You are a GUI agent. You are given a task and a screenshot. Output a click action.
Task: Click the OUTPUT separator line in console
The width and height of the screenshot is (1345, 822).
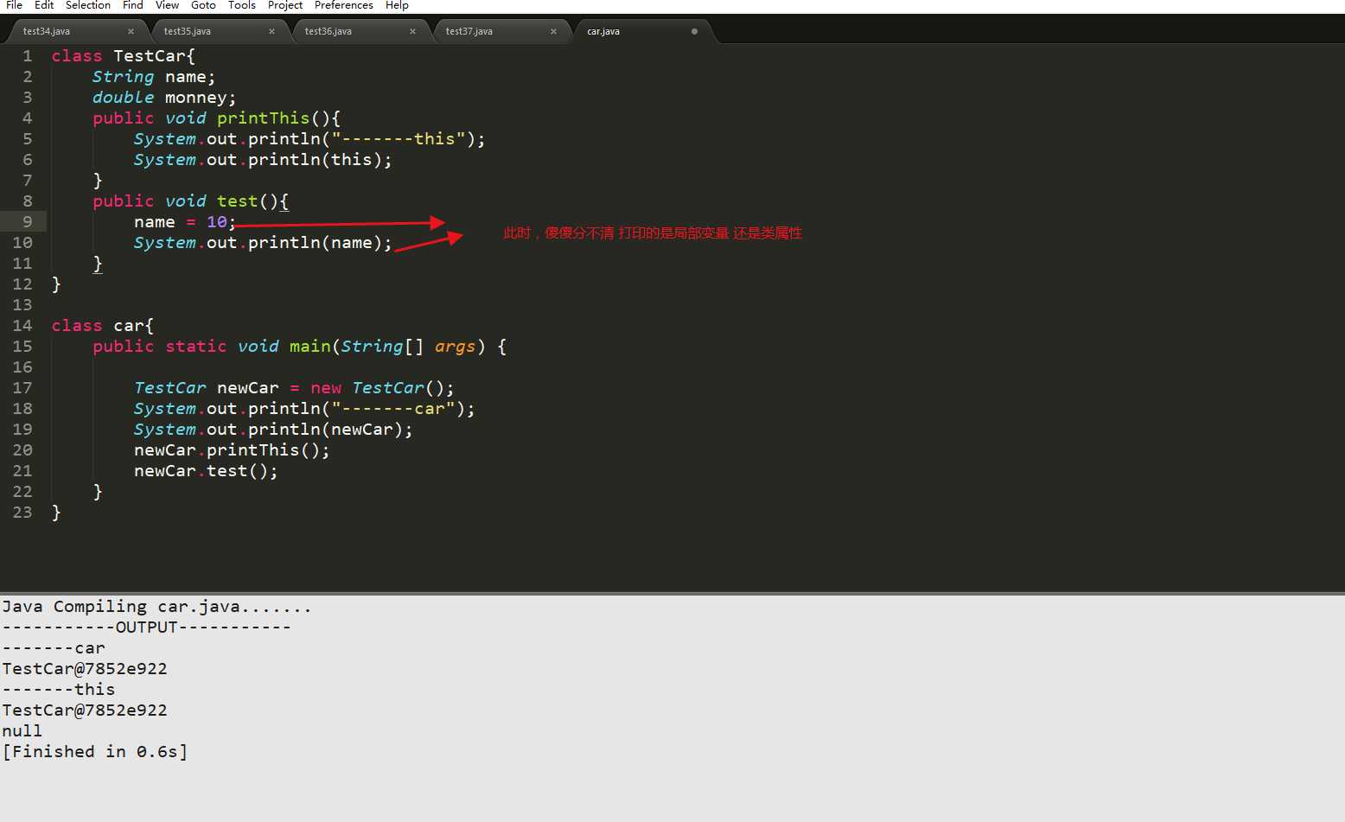tap(146, 627)
